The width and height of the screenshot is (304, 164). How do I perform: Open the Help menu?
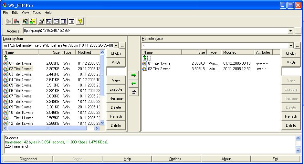(x=48, y=13)
